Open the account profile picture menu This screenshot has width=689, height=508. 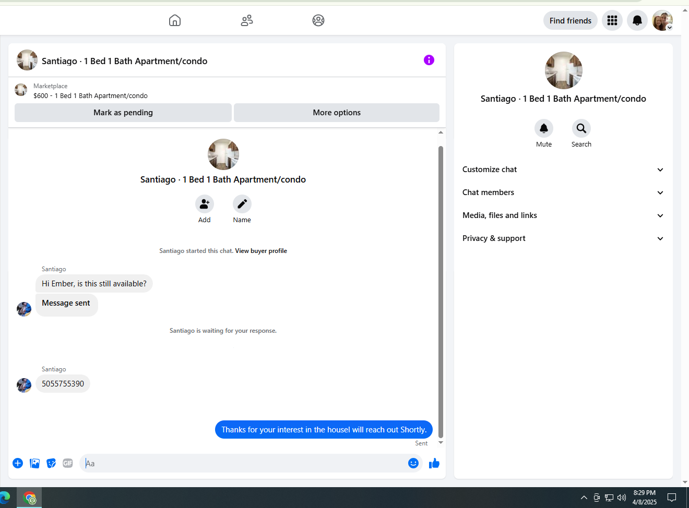662,20
